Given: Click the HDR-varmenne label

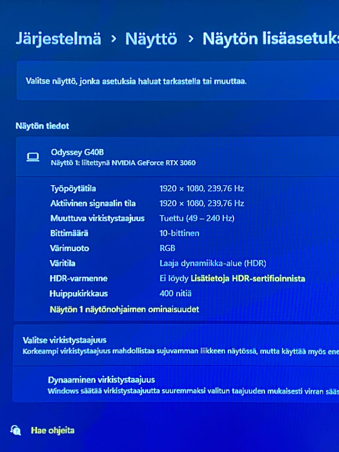Looking at the screenshot, I should click(x=78, y=278).
